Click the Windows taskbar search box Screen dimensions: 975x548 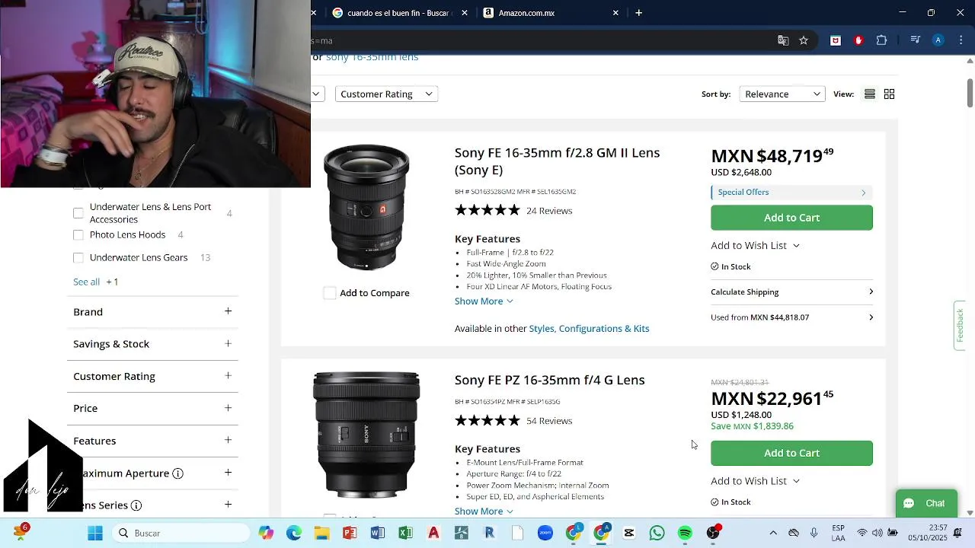click(x=183, y=533)
